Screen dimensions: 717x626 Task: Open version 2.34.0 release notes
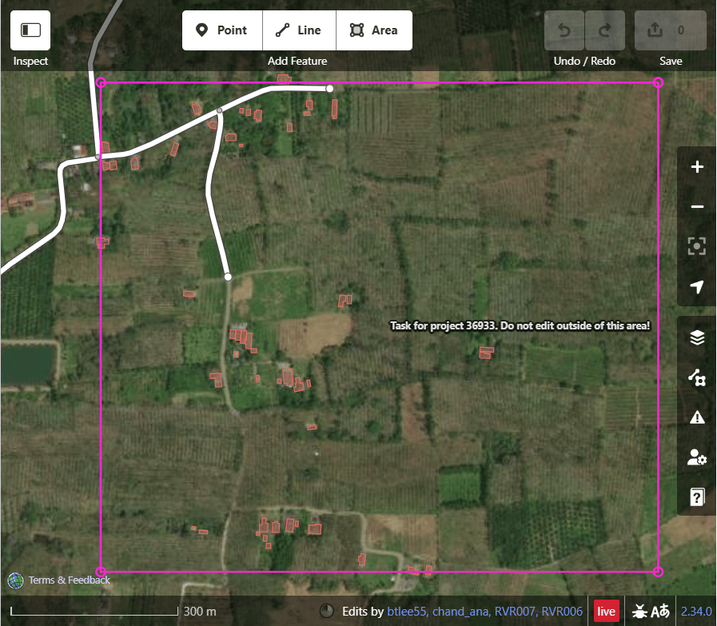tap(696, 612)
